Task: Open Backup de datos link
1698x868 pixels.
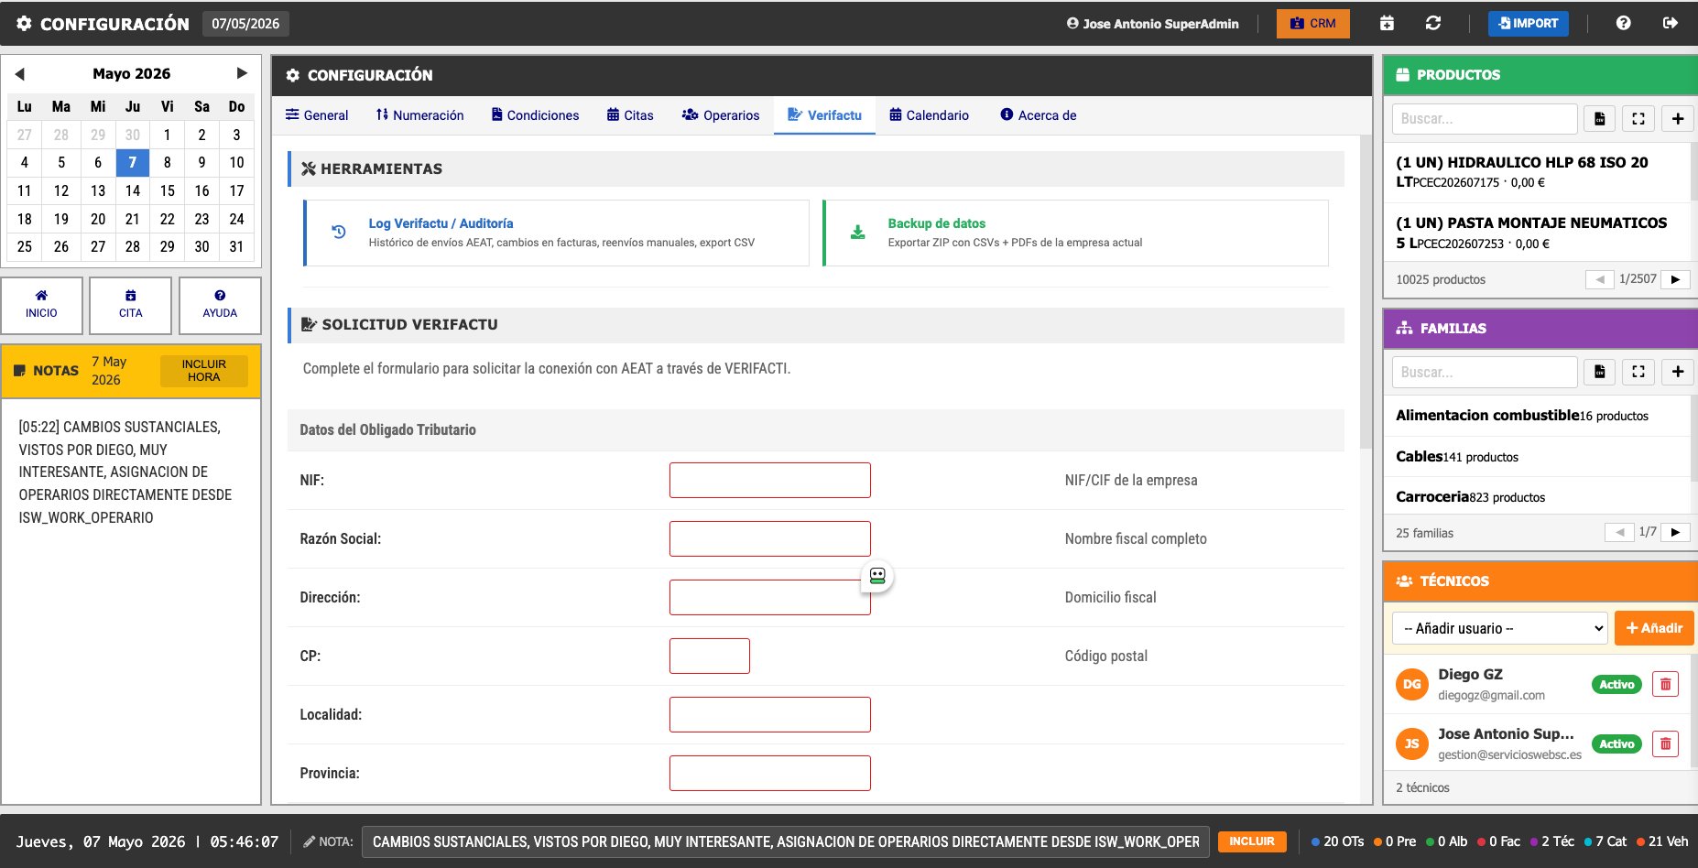Action: pyautogui.click(x=936, y=223)
